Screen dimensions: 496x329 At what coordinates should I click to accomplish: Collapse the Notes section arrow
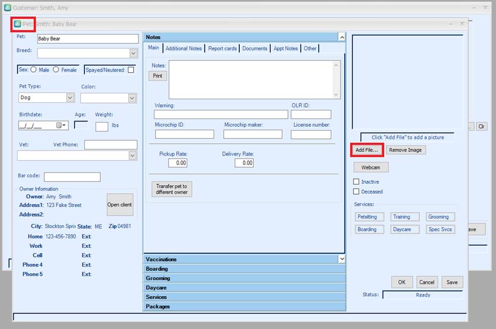coord(342,37)
